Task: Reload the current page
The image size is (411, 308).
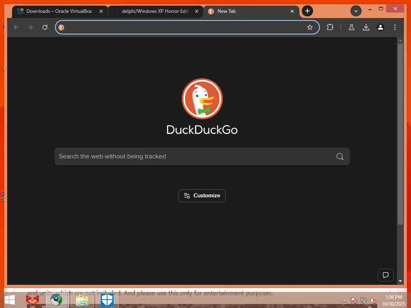Action: click(x=45, y=27)
